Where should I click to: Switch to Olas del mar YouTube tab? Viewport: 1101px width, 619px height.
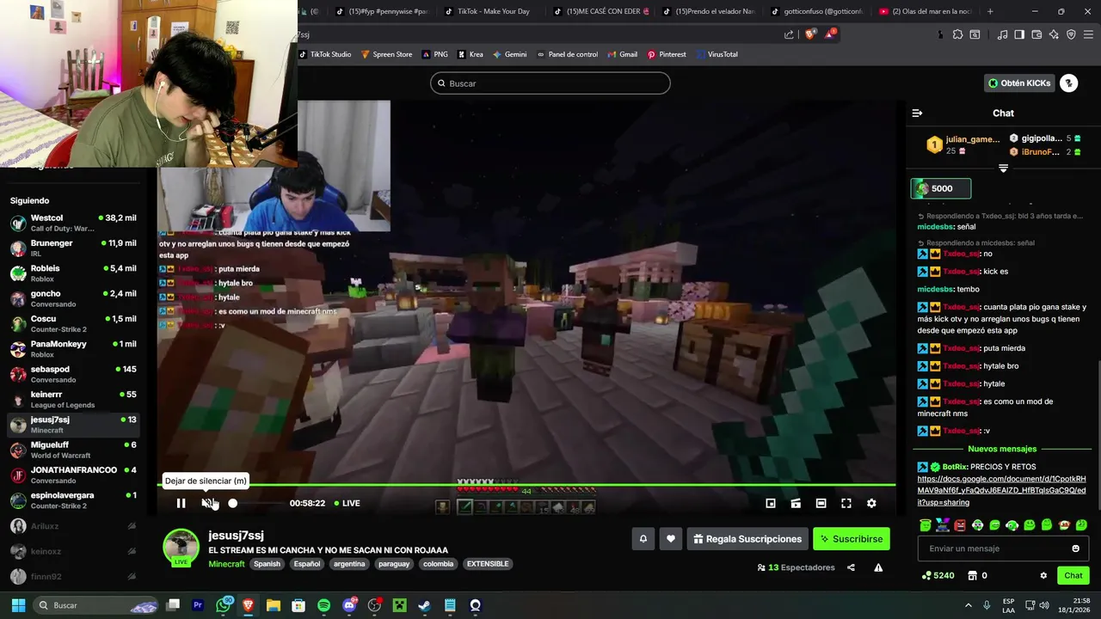(926, 11)
